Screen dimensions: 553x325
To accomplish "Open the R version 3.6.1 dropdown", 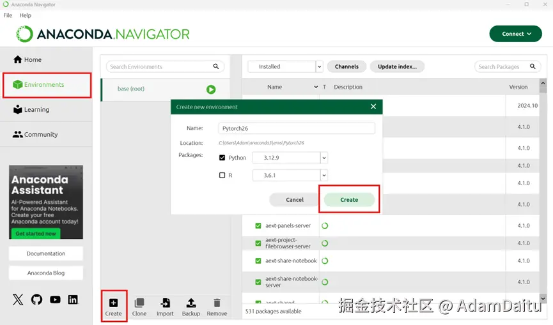I will pos(290,175).
